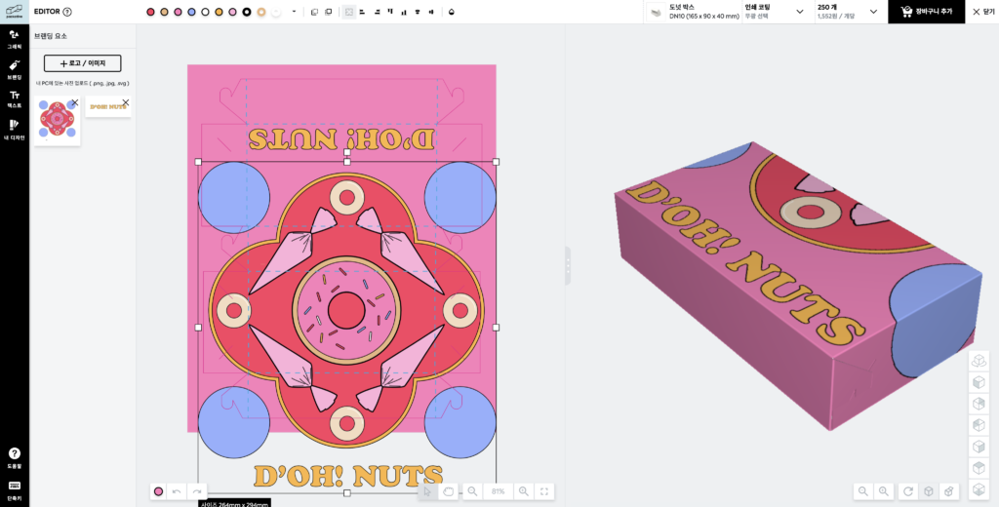This screenshot has width=999, height=507.
Task: Show the box back-right face view
Action: click(x=979, y=404)
